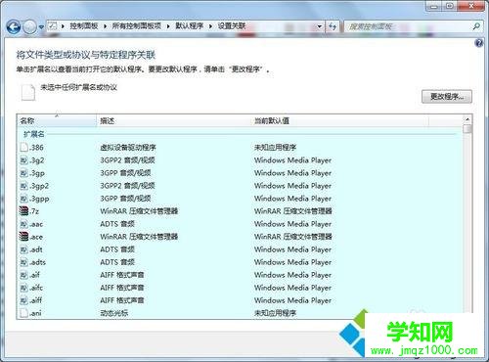Click the control panel icon in address bar

53,25
